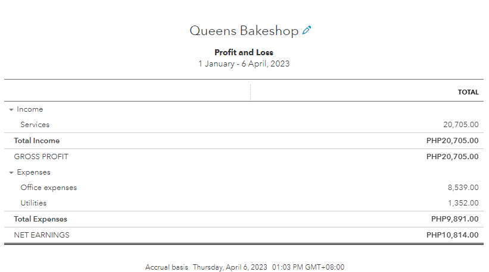Click the pencil edit icon beside Queens Bakeshop
This screenshot has width=489, height=272.
tap(307, 30)
